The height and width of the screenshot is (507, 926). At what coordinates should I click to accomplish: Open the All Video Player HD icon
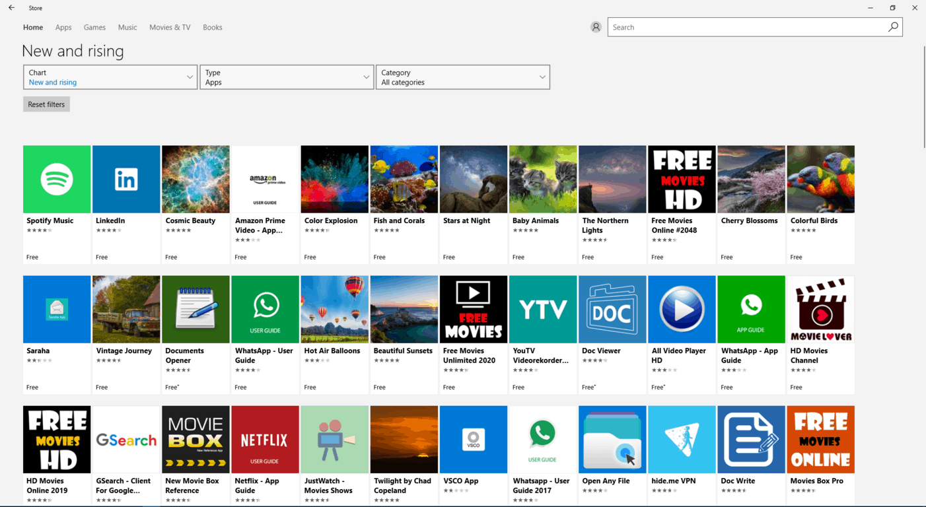(x=682, y=310)
